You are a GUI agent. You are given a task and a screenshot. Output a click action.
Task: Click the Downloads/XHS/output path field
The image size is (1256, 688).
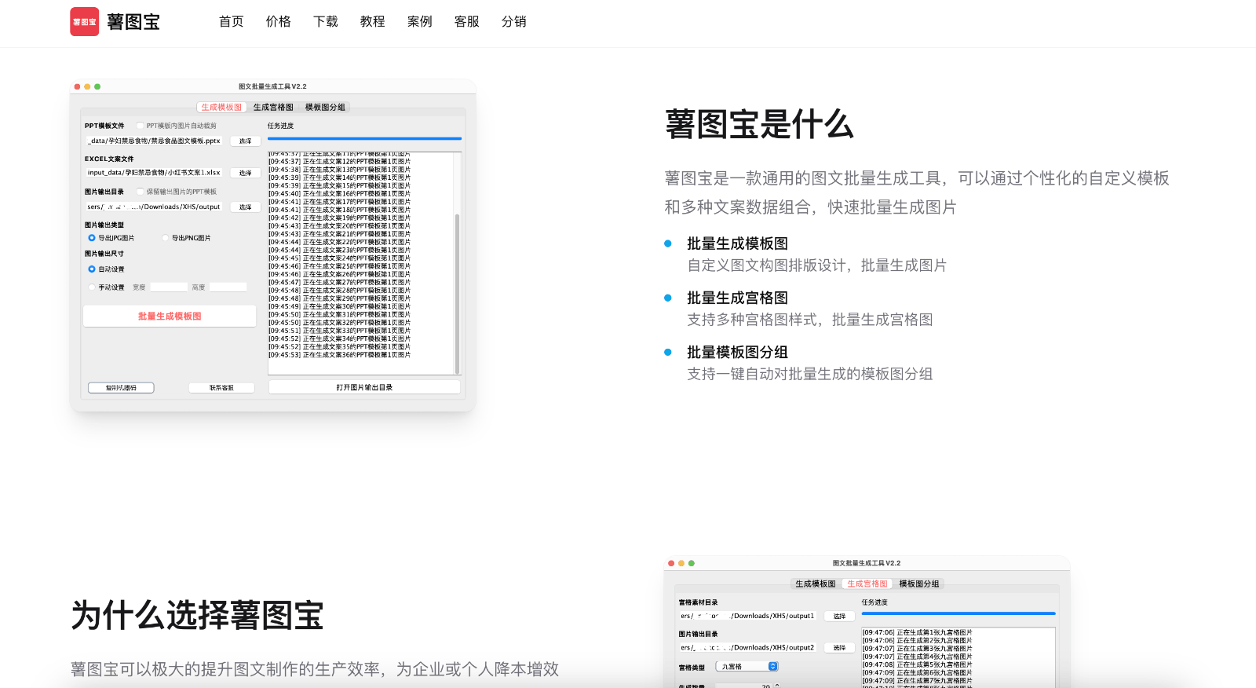154,207
